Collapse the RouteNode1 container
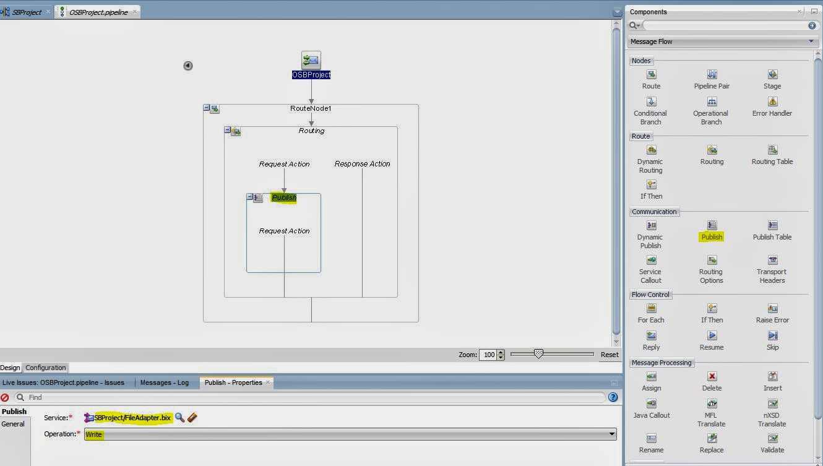The image size is (823, 466). (x=207, y=108)
